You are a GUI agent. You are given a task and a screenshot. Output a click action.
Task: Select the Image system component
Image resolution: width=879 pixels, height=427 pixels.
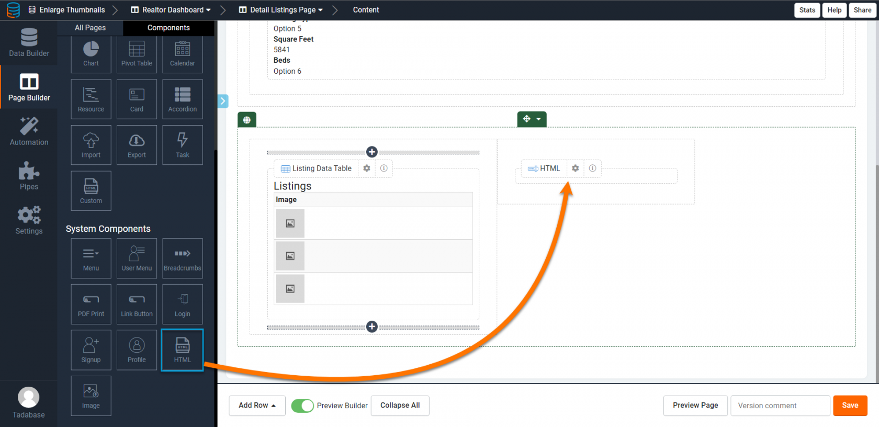91,396
